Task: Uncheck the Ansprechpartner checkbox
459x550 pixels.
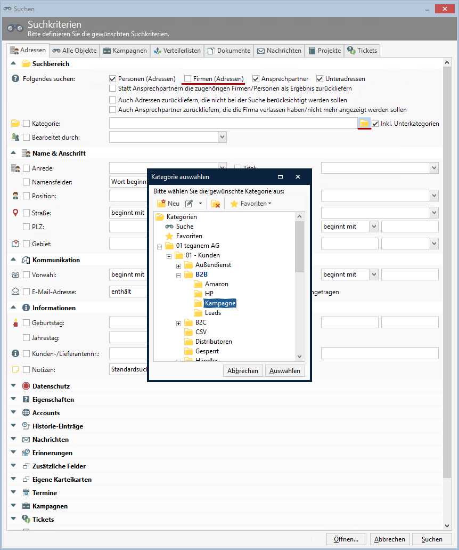Action: pyautogui.click(x=256, y=79)
